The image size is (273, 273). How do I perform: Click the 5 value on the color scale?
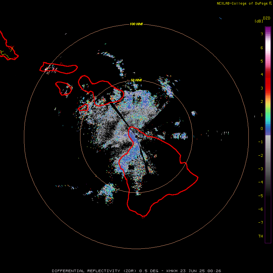pyautogui.click(x=262, y=61)
